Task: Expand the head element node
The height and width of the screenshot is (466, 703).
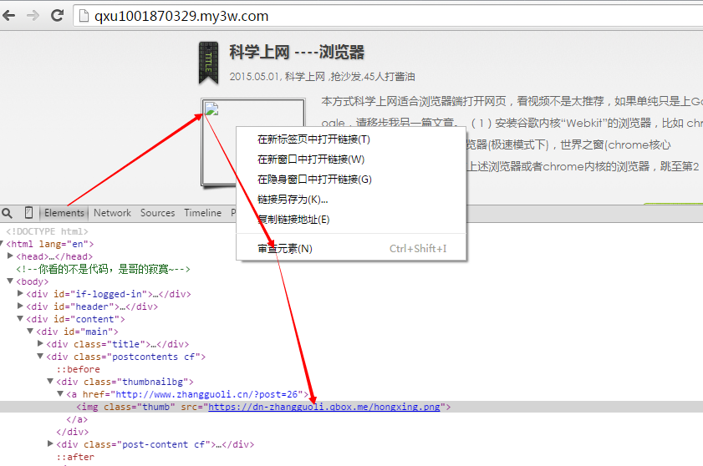Action: point(11,256)
